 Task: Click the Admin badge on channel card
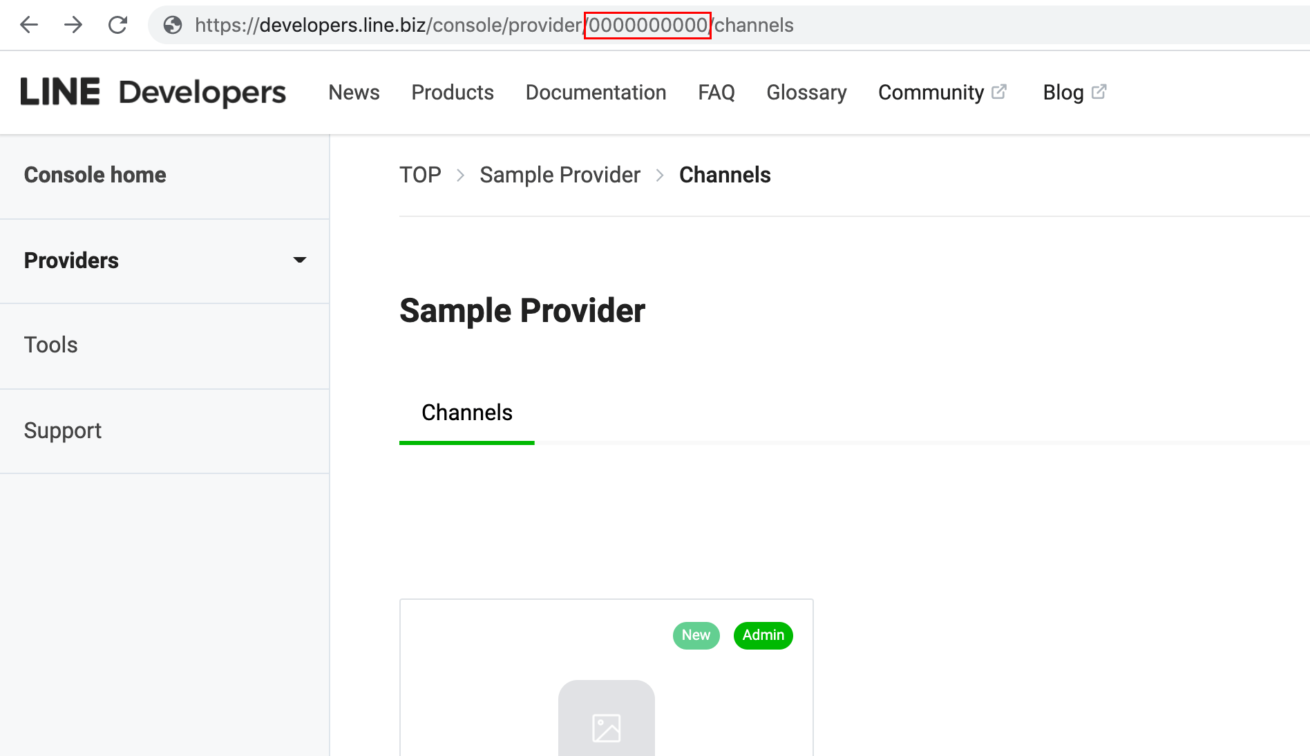coord(763,635)
